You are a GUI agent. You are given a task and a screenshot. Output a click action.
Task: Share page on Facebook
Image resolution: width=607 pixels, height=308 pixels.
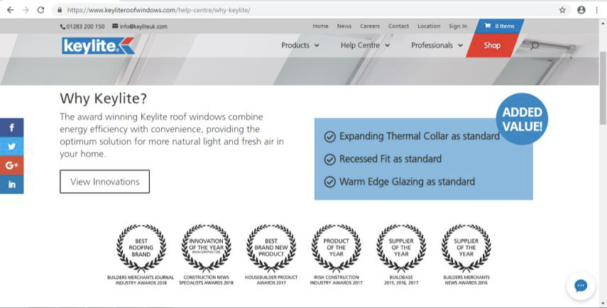coord(11,128)
